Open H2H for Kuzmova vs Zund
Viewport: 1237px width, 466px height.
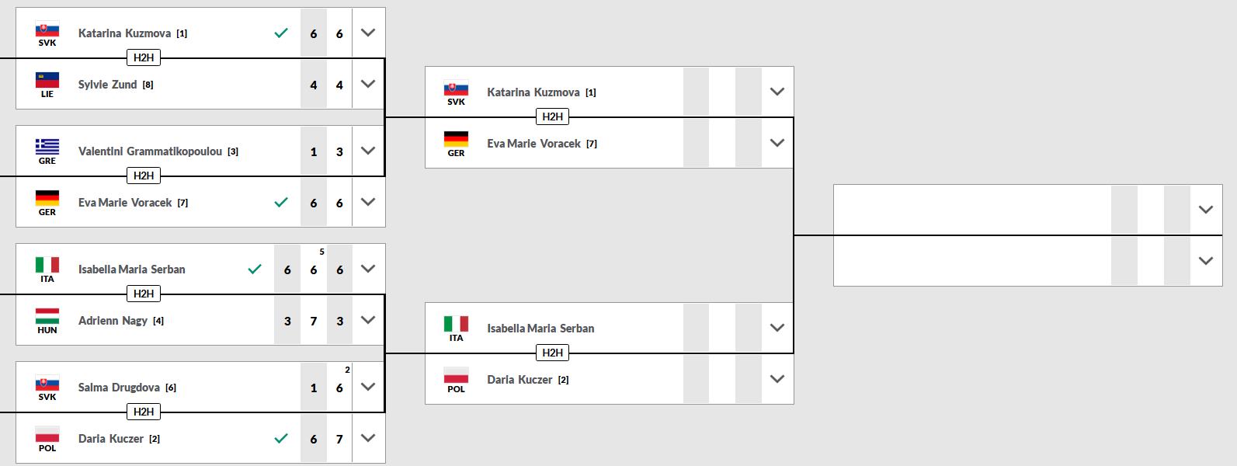[144, 57]
